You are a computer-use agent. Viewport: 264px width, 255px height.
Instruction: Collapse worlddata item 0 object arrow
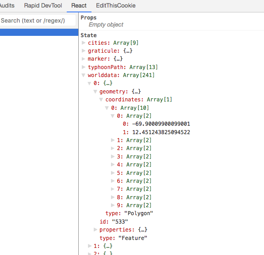click(x=89, y=83)
